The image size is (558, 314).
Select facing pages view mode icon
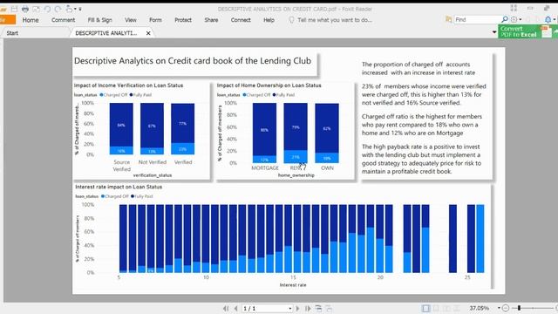[x=446, y=308]
